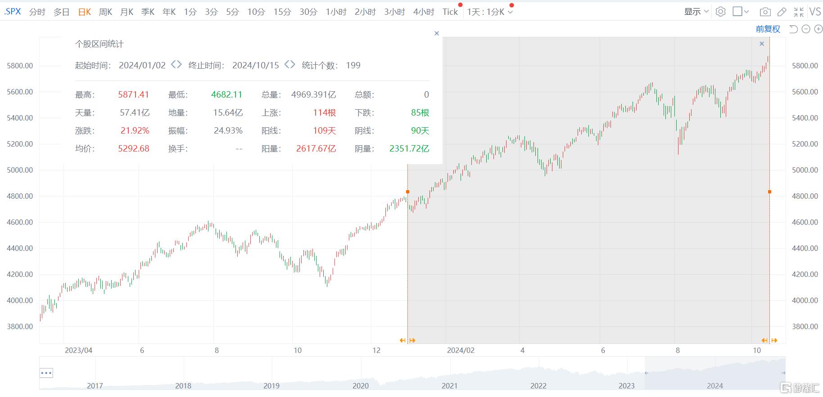This screenshot has height=397, width=823.
Task: Click the 阴量 value 2351.72亿
Action: [409, 149]
